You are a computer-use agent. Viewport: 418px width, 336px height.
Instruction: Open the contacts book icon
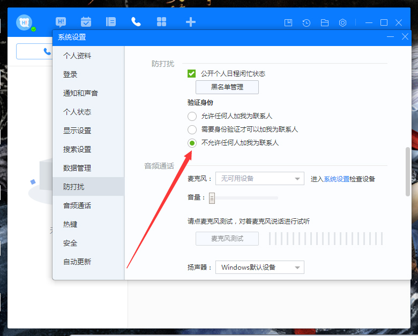pos(111,22)
